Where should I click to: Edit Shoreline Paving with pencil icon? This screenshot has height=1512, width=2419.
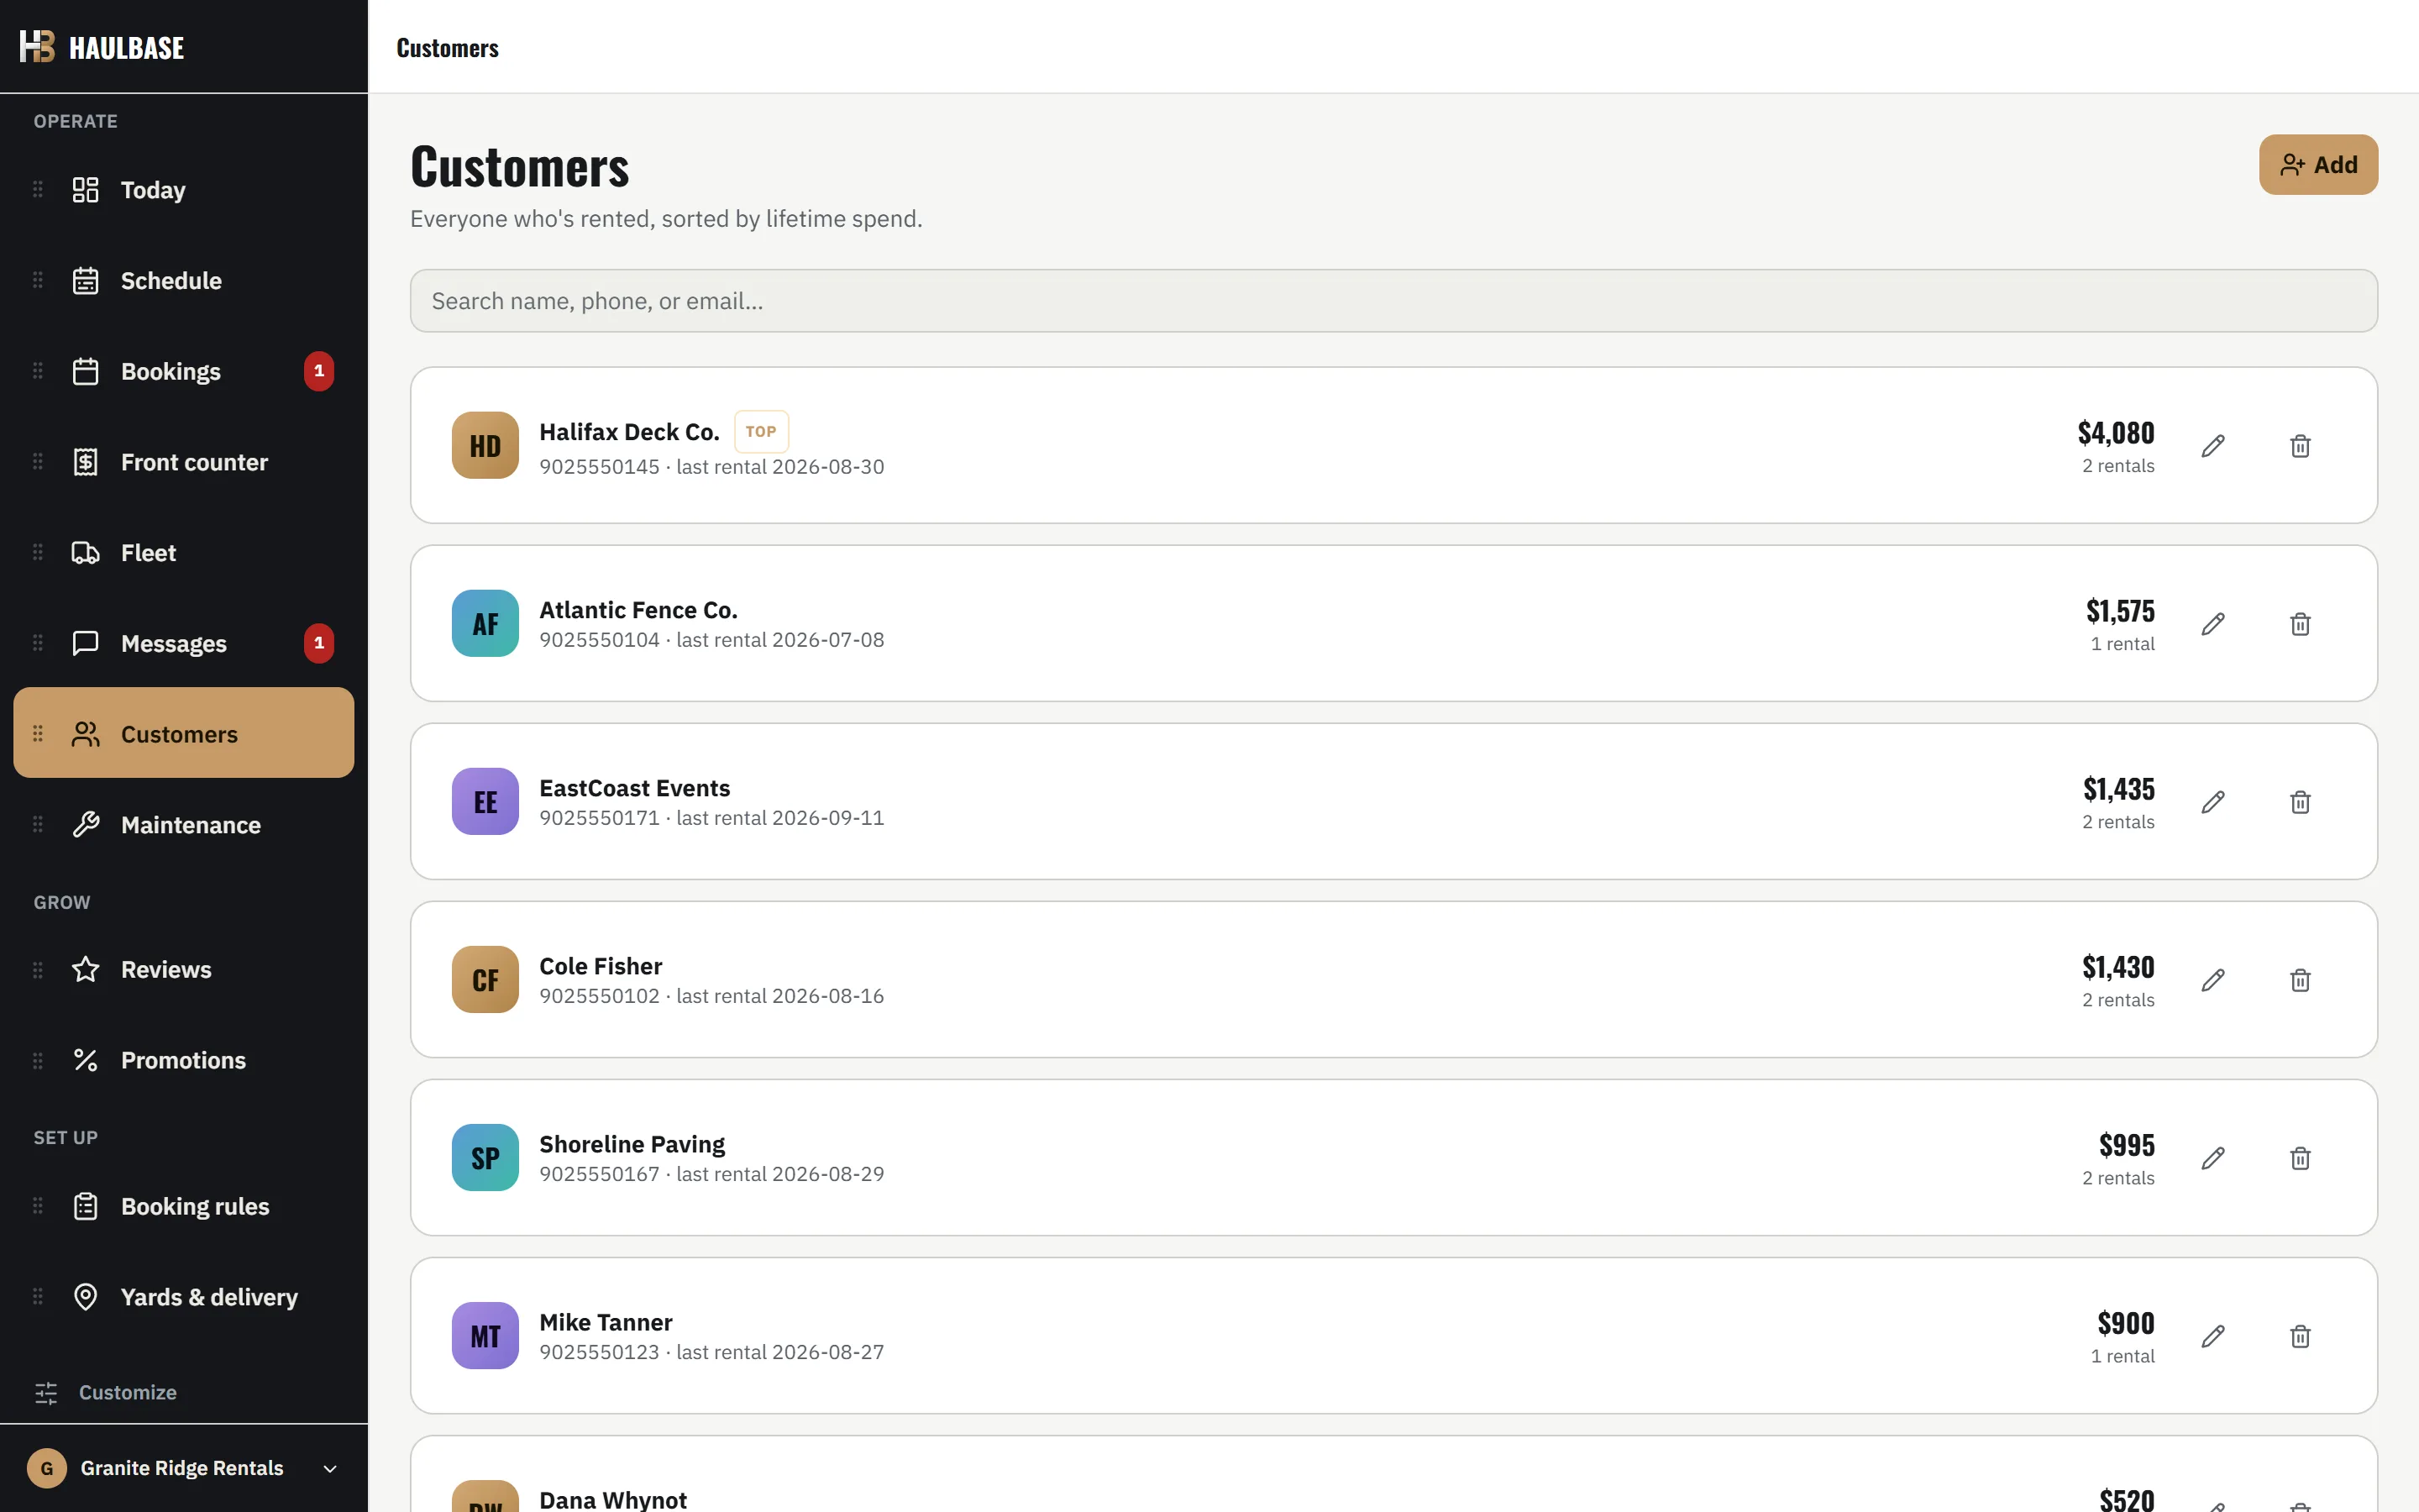[2213, 1158]
